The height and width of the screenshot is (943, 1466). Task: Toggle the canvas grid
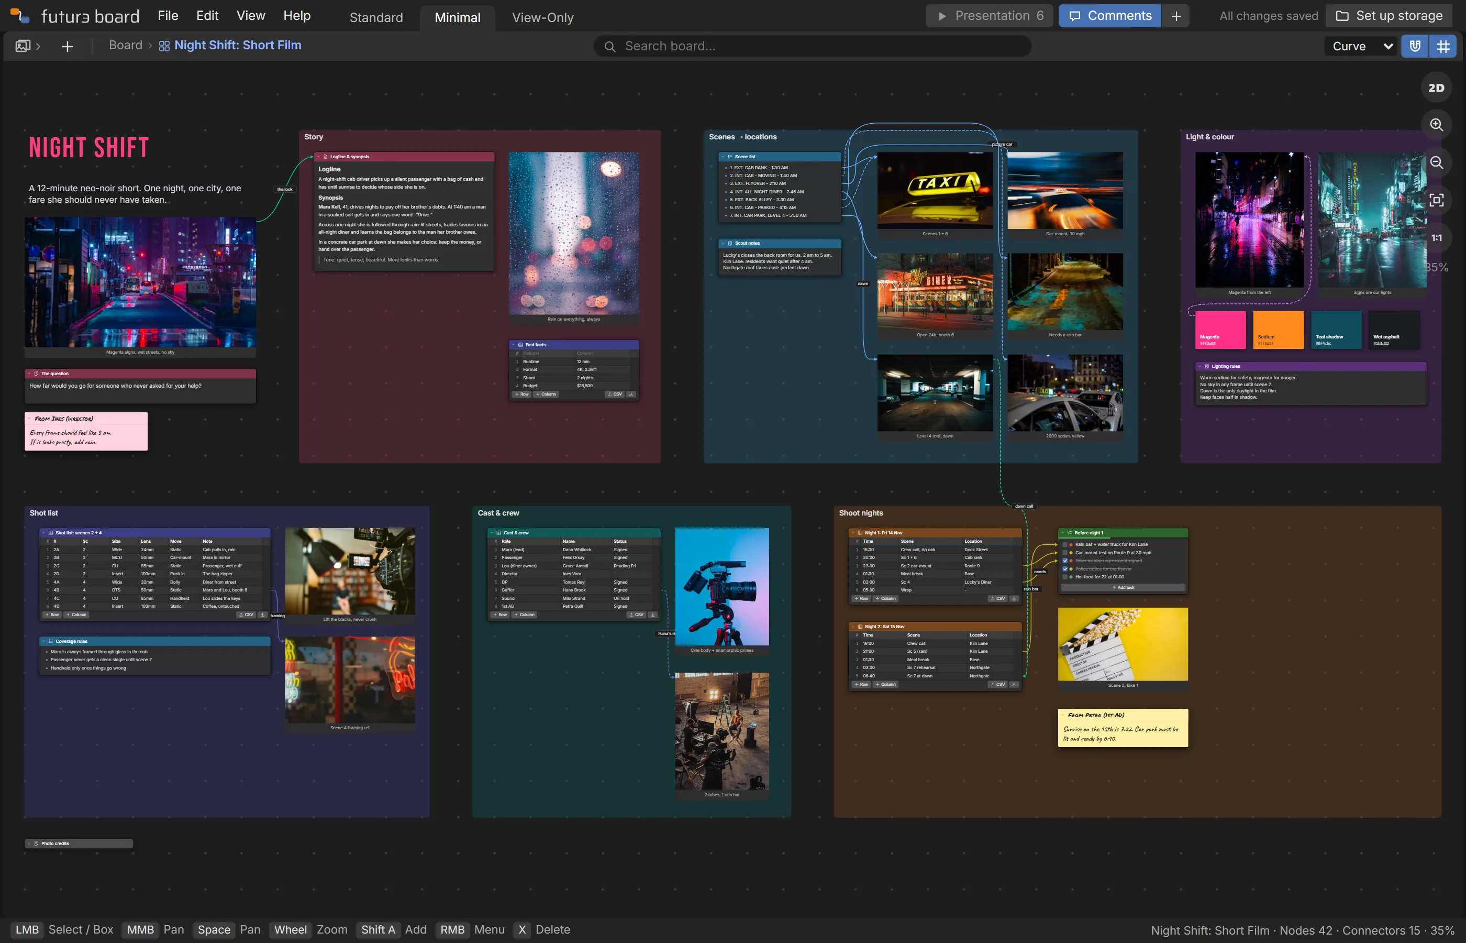1443,46
